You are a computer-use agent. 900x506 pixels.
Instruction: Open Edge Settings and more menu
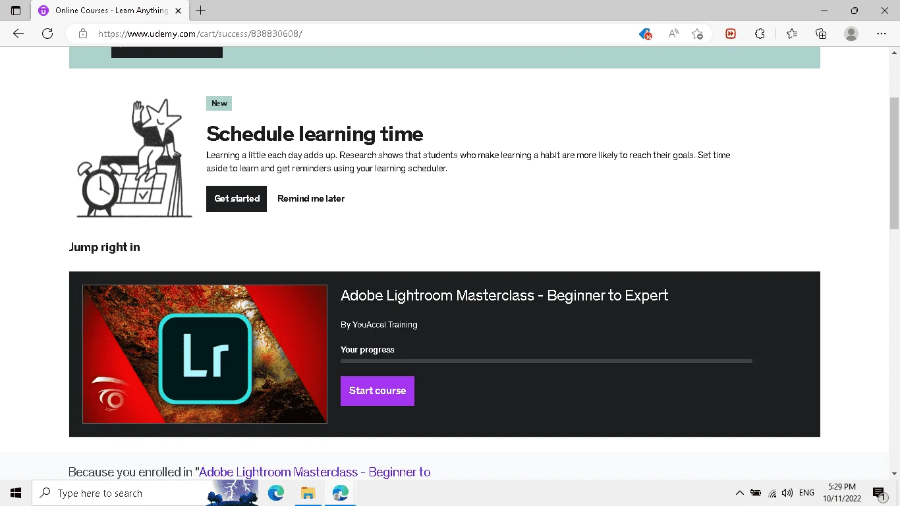point(882,34)
